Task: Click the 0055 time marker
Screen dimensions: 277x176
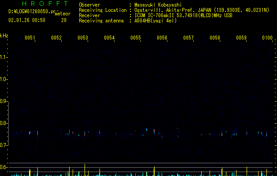Action: click(136, 37)
